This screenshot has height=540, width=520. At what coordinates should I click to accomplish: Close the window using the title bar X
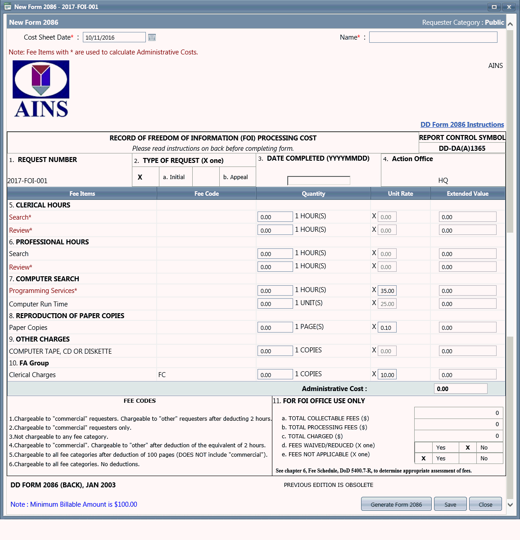509,7
